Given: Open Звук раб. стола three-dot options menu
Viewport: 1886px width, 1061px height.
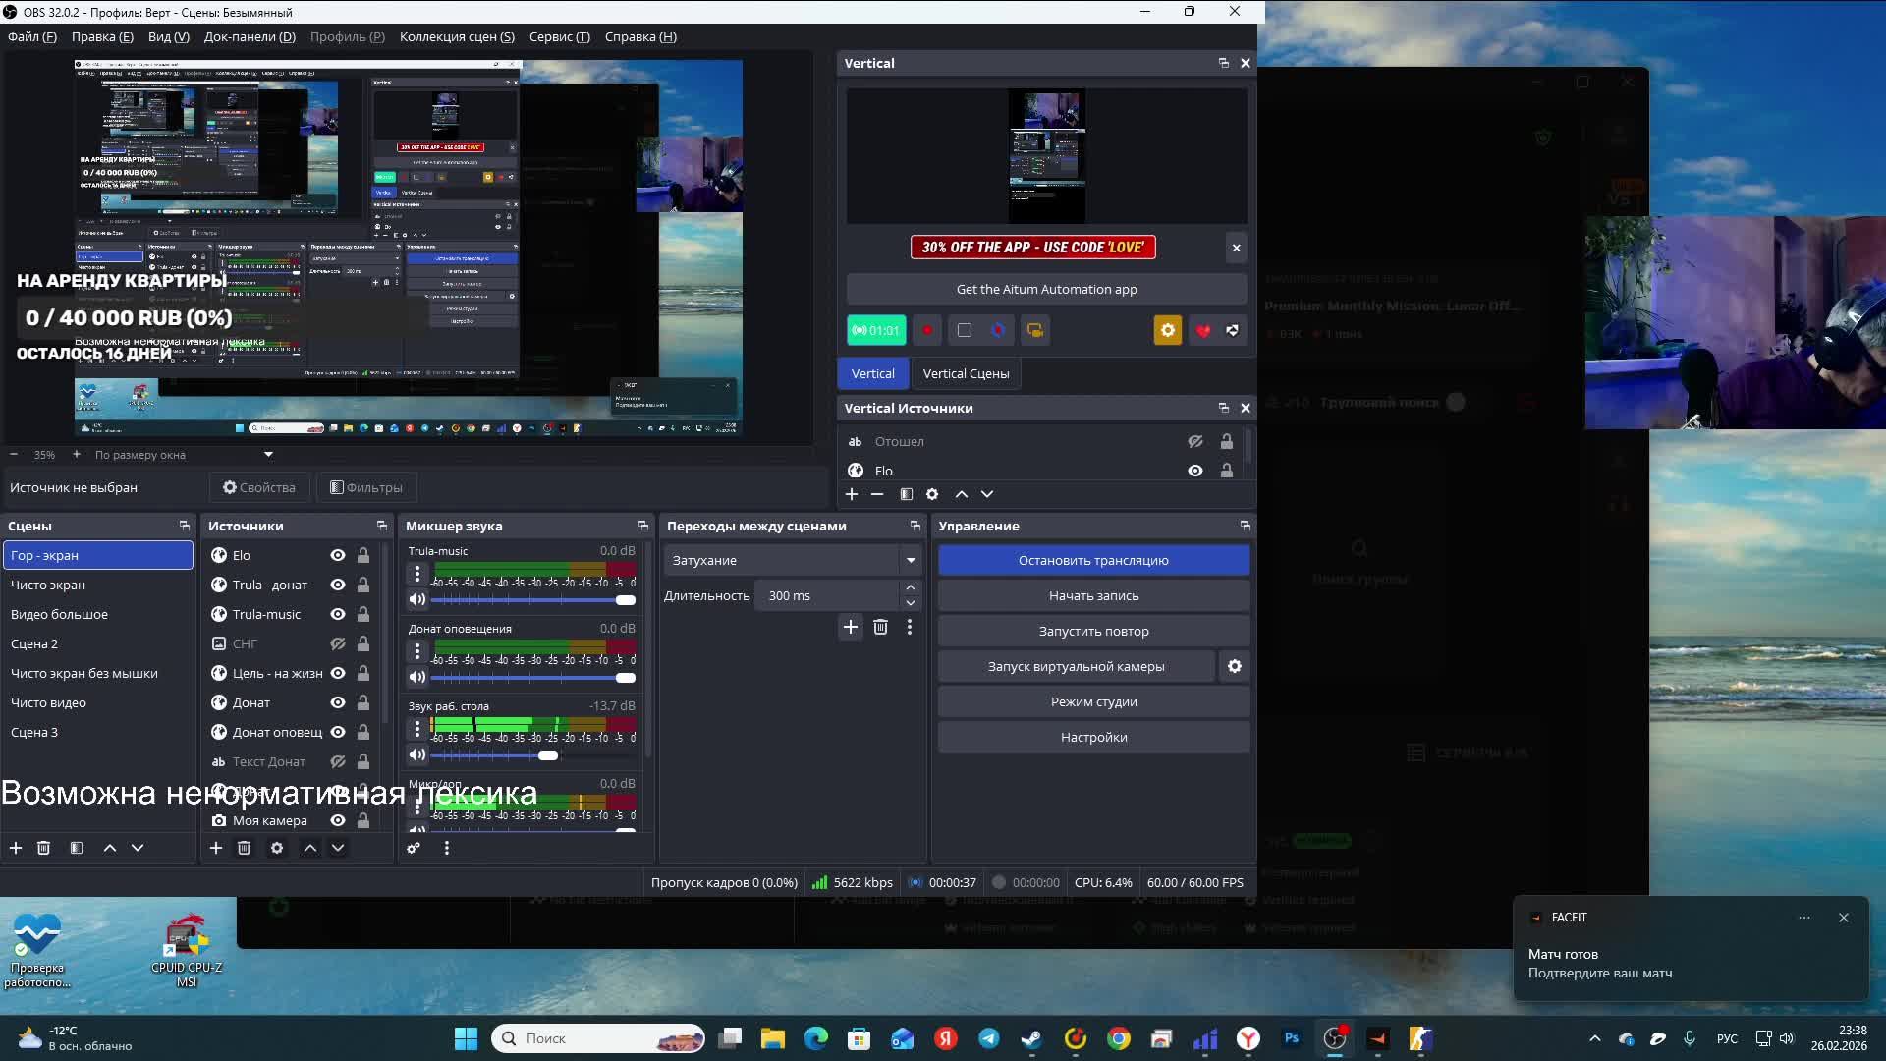Looking at the screenshot, I should (417, 728).
